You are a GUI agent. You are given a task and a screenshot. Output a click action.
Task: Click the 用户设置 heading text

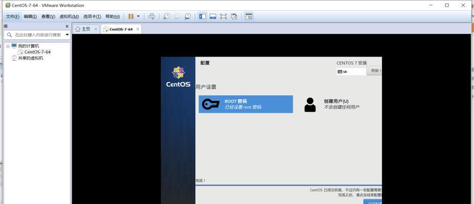206,87
